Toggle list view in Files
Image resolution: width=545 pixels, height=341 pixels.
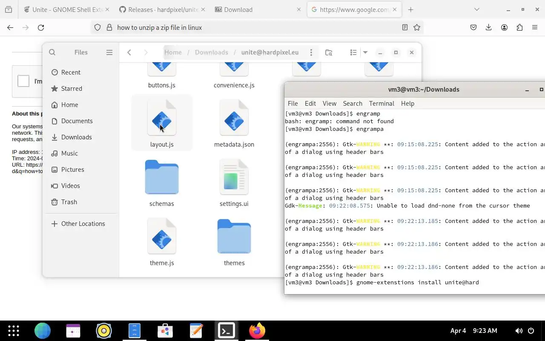(x=353, y=52)
